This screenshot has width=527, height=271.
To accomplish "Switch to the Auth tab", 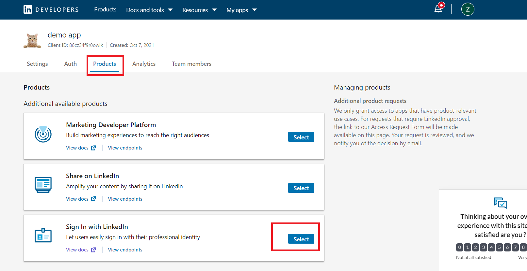I will click(70, 64).
